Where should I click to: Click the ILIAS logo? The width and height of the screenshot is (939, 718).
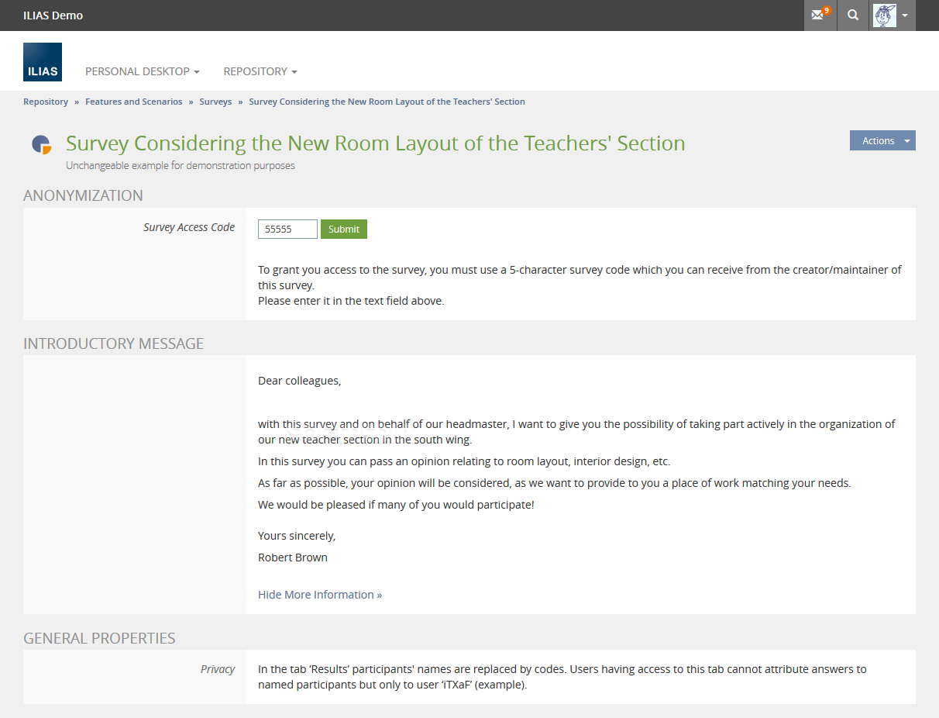click(43, 62)
